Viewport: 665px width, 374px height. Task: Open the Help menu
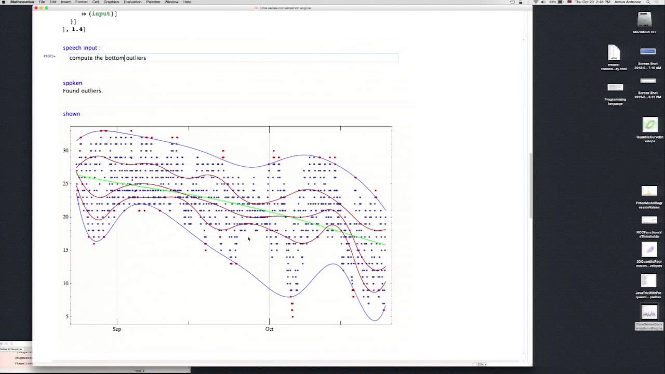tap(187, 2)
